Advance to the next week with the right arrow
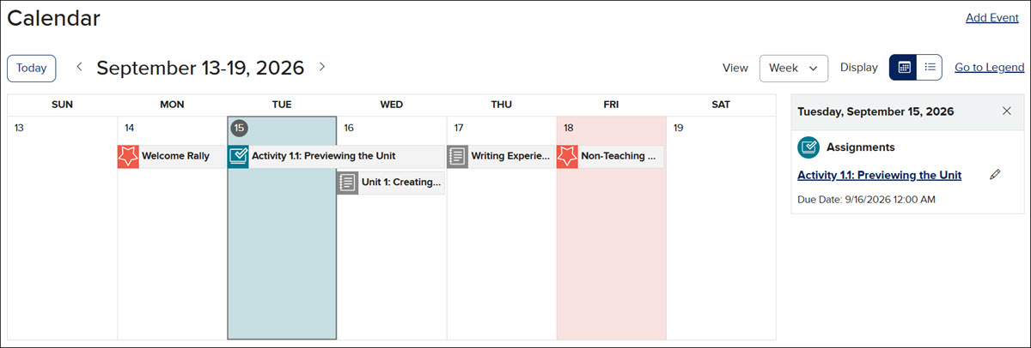This screenshot has height=348, width=1031. (x=322, y=67)
